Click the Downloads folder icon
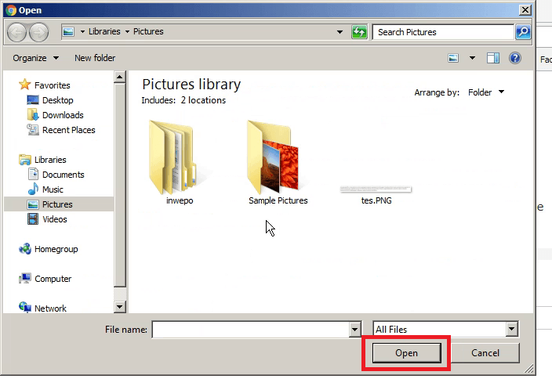Image resolution: width=552 pixels, height=386 pixels. [33, 114]
